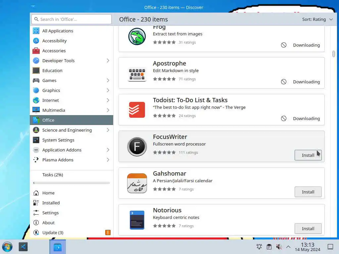Click the Science and Engineering flask icon
This screenshot has height=254, width=339.
pyautogui.click(x=36, y=130)
